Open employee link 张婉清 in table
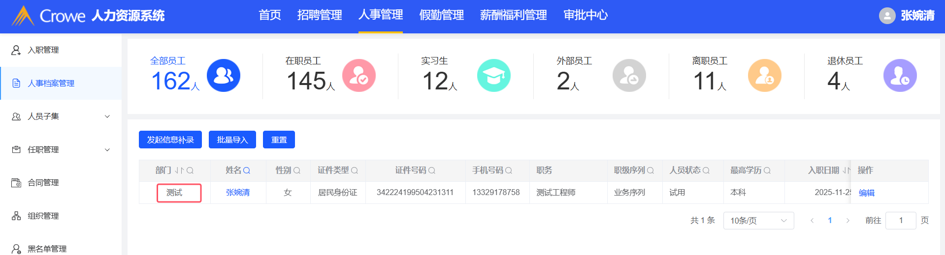 click(x=238, y=193)
